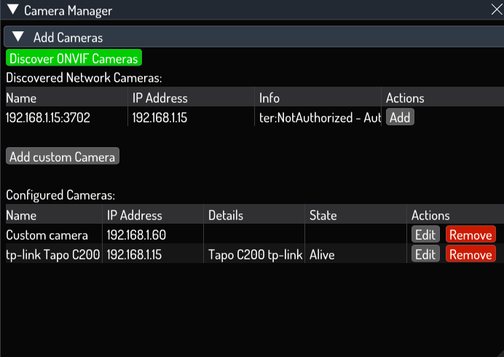
Task: Close the Camera Manager window
Action: click(497, 9)
